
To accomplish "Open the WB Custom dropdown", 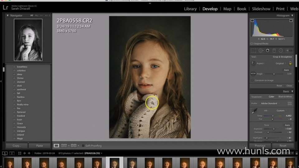I will tap(282, 111).
